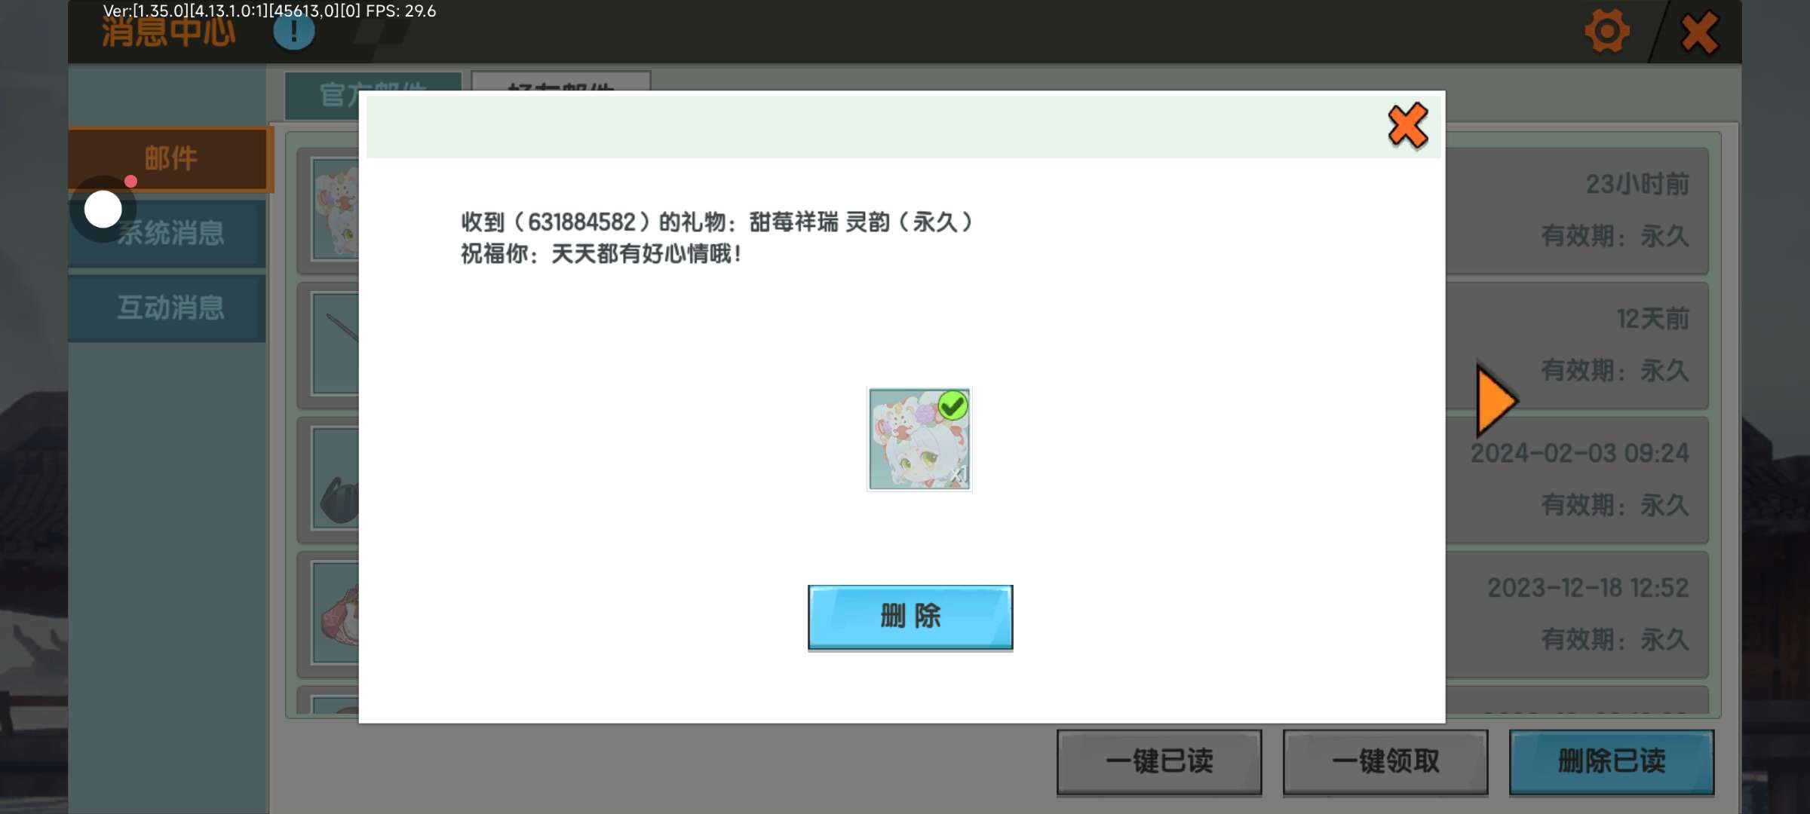Tap the white floating joystick circle

tap(103, 210)
